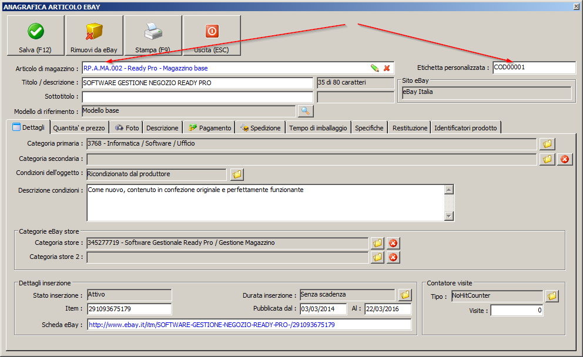Click the Modello di riferimento field
The width and height of the screenshot is (583, 357).
pyautogui.click(x=189, y=111)
